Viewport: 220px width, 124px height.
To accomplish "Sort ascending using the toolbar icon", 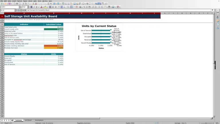I will [66, 4].
